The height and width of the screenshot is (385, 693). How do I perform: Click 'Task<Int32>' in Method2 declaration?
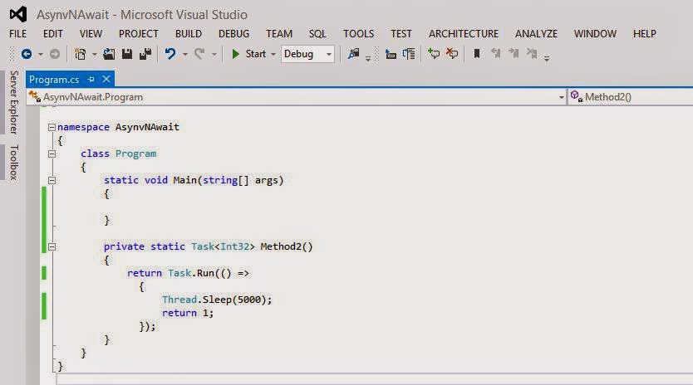tap(224, 246)
